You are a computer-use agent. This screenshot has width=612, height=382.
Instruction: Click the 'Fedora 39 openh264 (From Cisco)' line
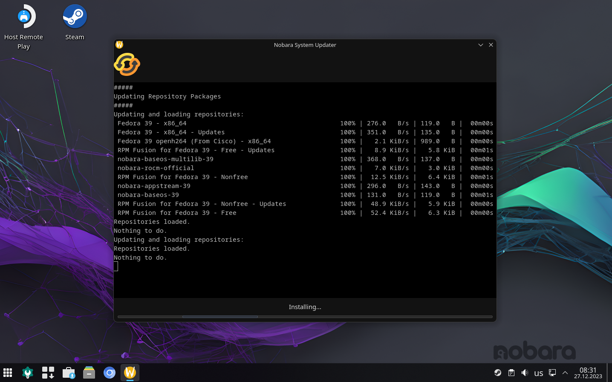click(x=194, y=141)
